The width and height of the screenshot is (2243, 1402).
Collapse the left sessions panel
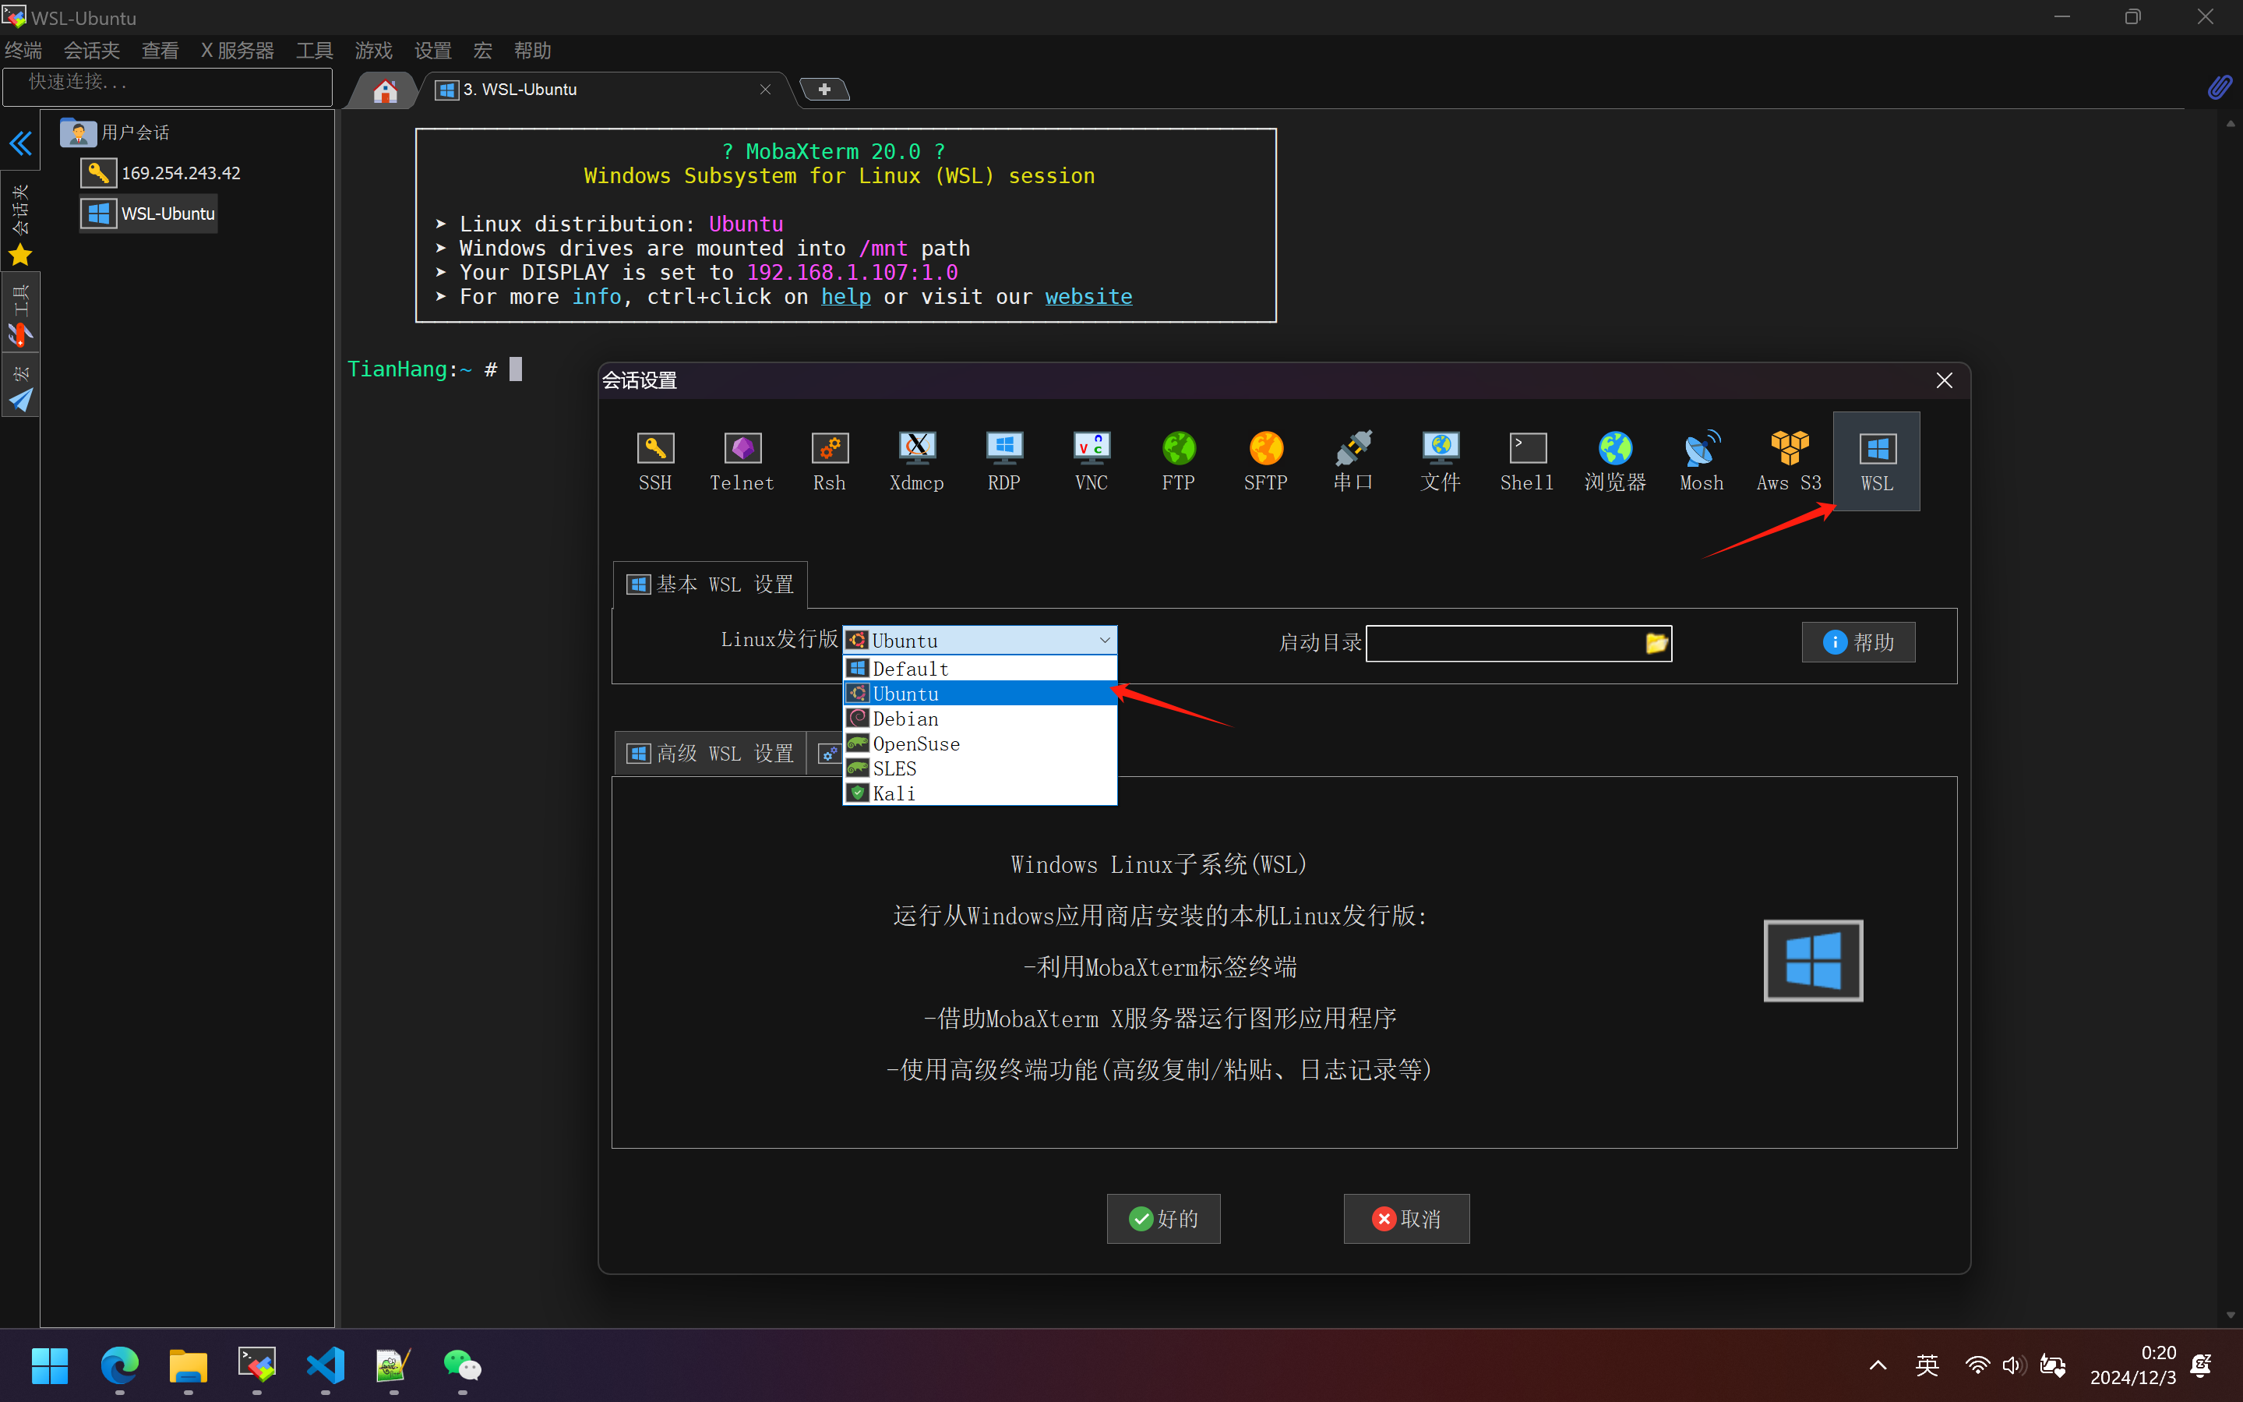20,143
